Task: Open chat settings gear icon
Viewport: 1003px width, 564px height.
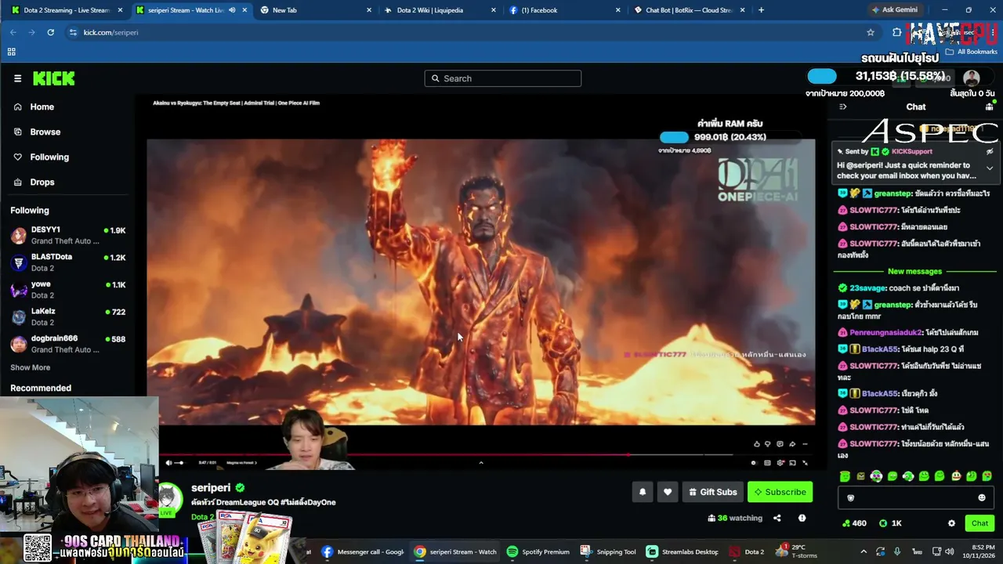Action: coord(951,523)
